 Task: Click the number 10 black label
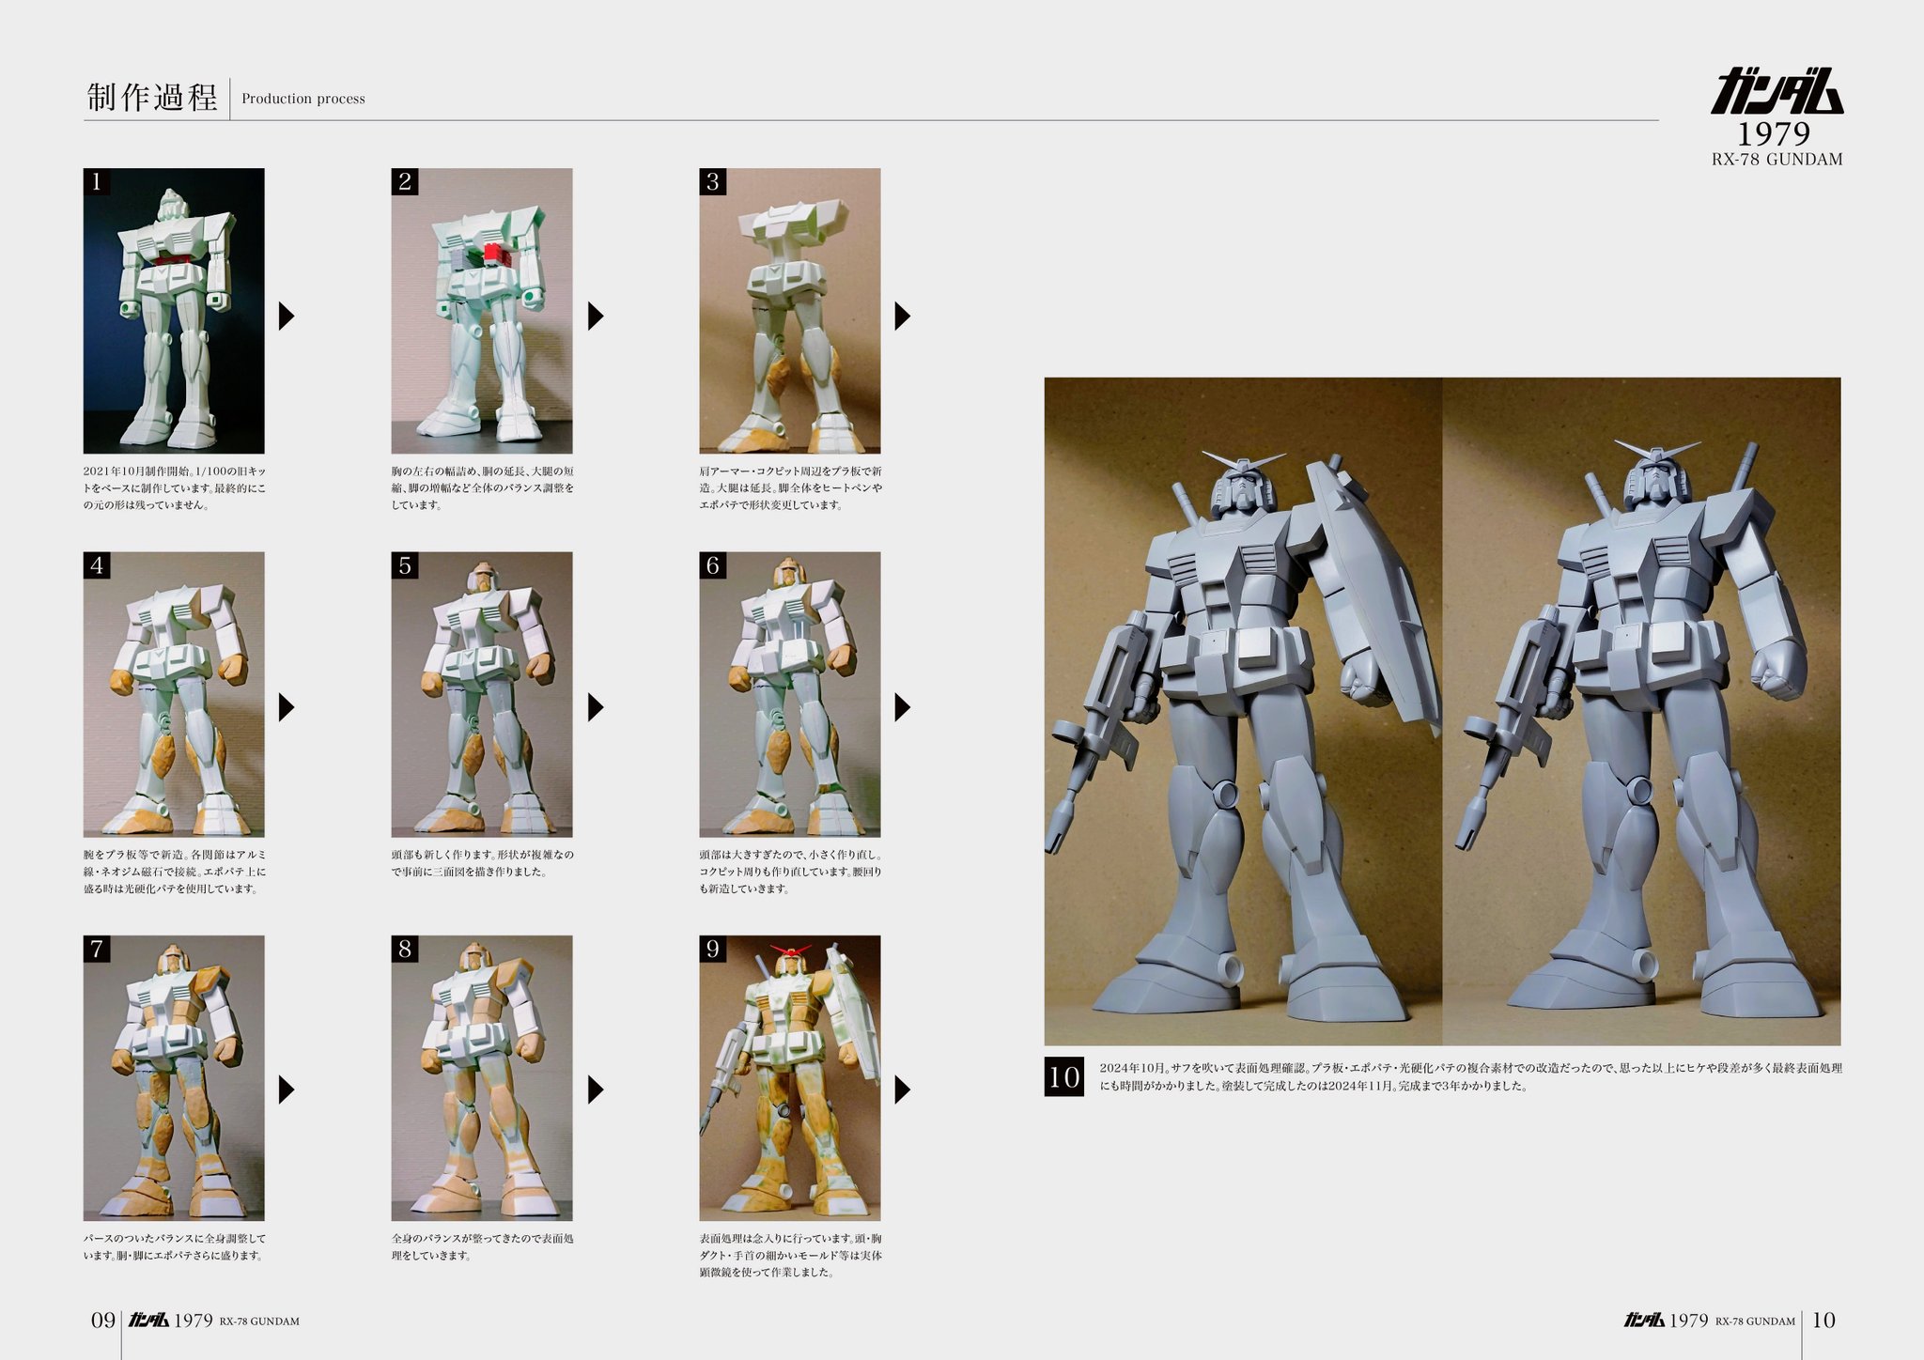pos(1063,1077)
